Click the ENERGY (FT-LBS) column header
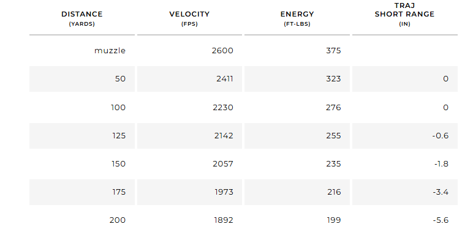 point(297,18)
